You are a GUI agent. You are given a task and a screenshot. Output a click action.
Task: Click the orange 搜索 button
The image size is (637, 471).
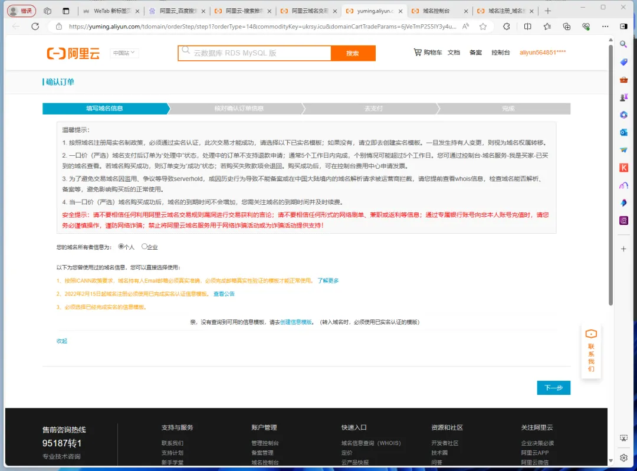click(353, 53)
